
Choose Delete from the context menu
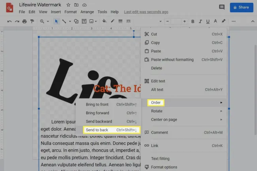pyautogui.click(x=183, y=68)
